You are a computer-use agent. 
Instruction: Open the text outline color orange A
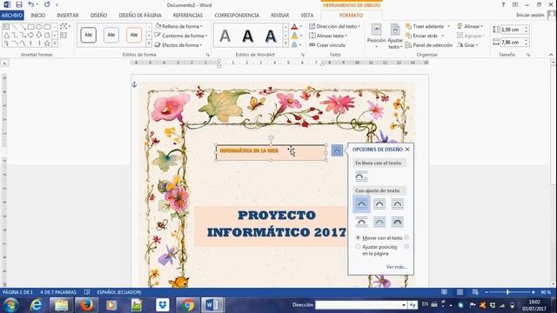(294, 36)
